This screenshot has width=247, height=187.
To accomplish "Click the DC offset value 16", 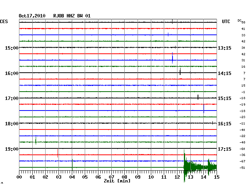I will (x=243, y=67).
